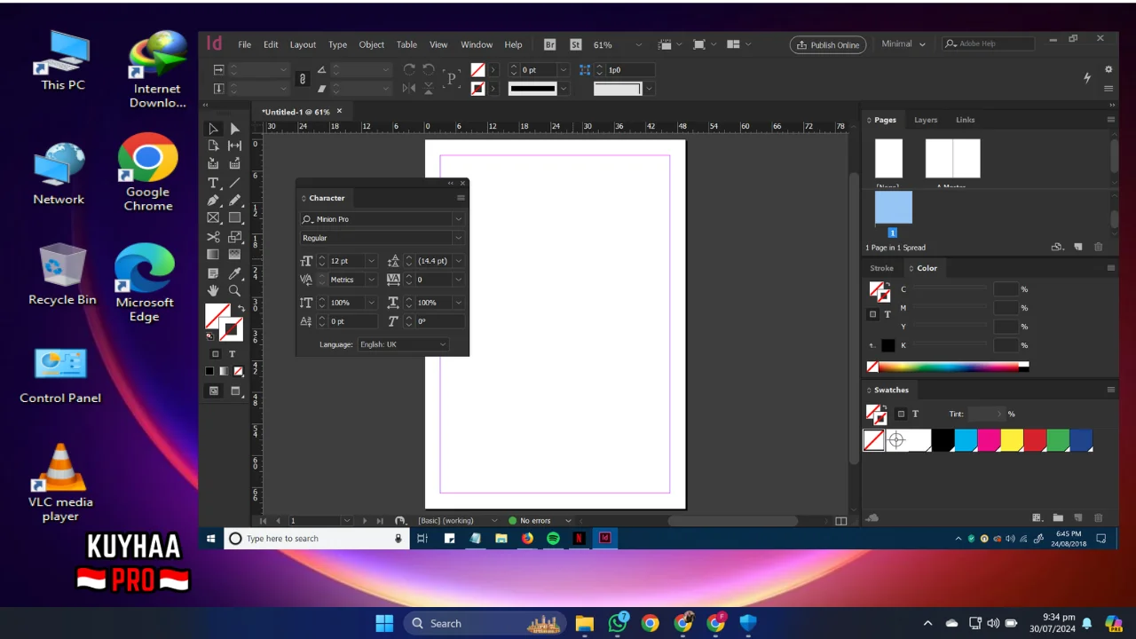The width and height of the screenshot is (1136, 639).
Task: Select the Hand tool
Action: coord(213,291)
